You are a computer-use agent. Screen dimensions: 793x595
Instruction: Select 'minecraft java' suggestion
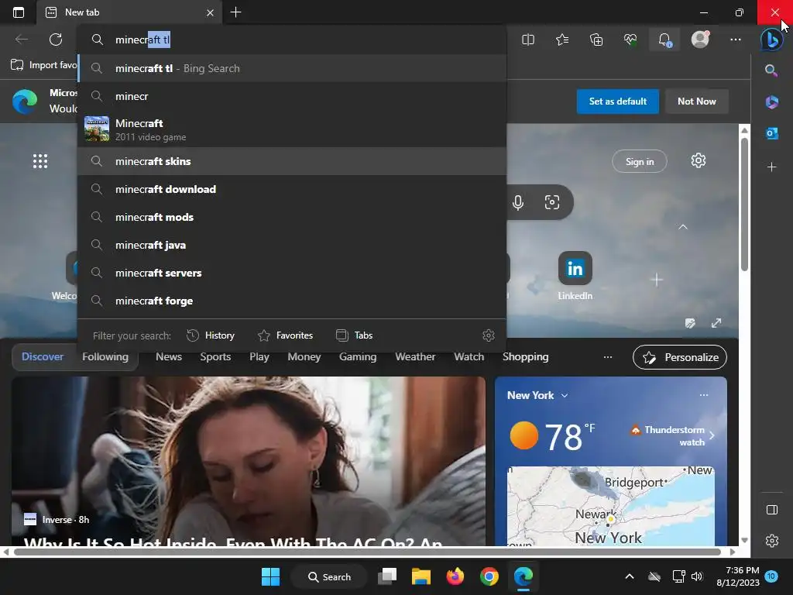[x=292, y=245]
